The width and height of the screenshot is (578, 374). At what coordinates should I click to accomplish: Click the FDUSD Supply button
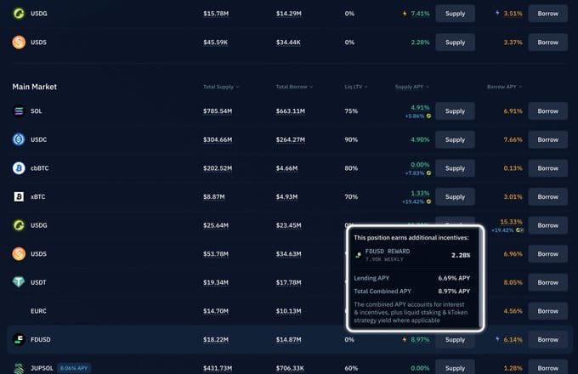[455, 339]
